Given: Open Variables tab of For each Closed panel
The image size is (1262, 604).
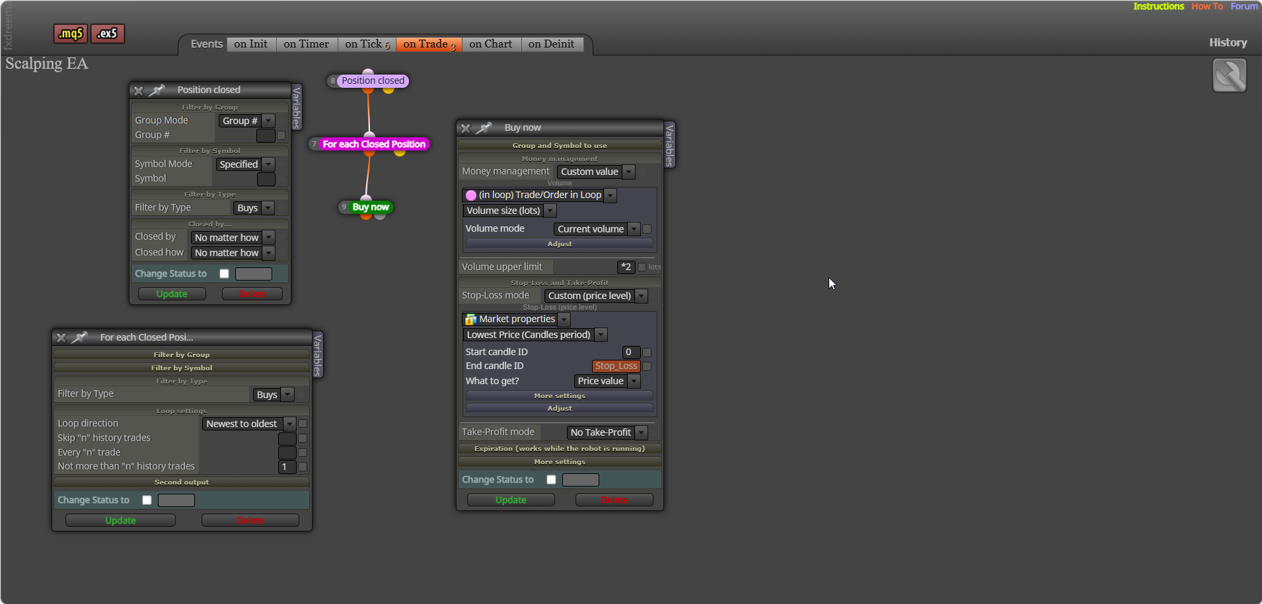Looking at the screenshot, I should [x=318, y=354].
